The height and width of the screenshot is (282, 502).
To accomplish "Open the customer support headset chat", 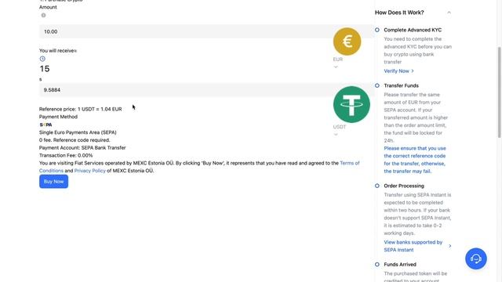I will pos(476,258).
